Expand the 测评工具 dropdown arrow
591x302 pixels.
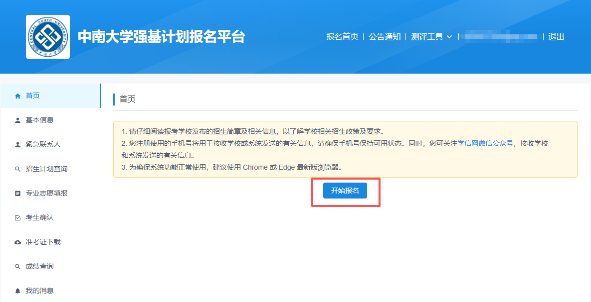(449, 37)
